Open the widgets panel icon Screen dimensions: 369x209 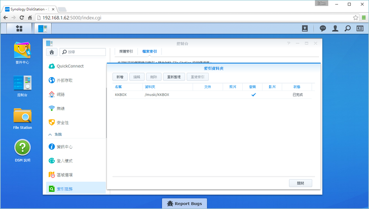click(x=360, y=28)
